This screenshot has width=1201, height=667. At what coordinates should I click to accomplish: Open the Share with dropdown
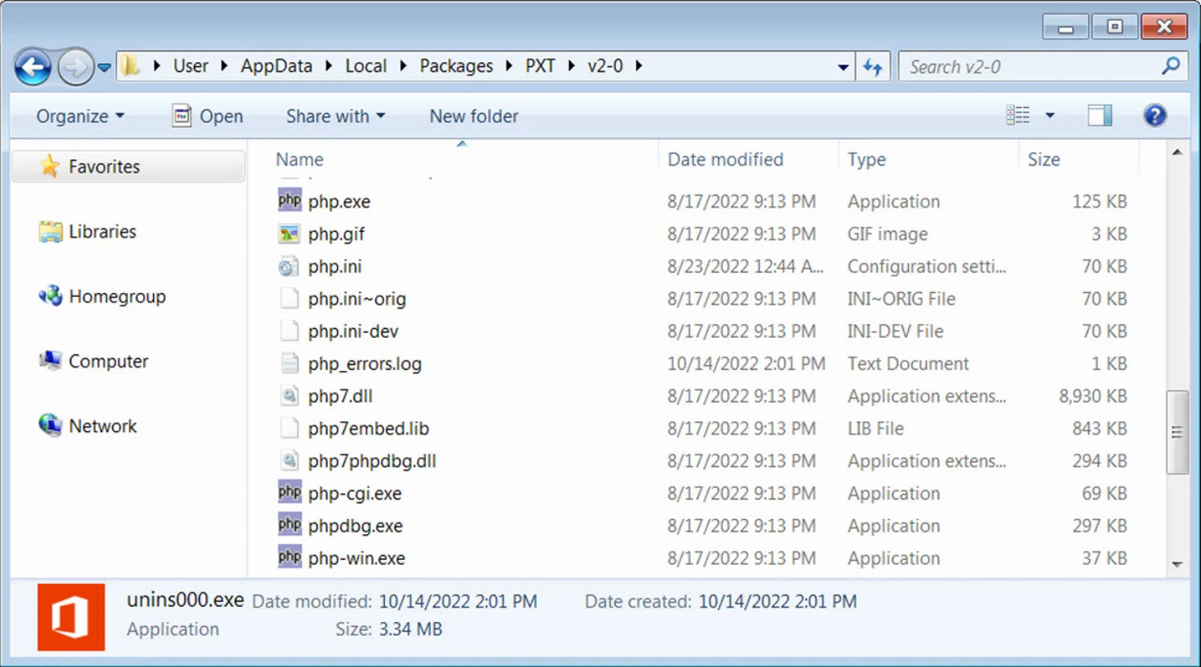click(335, 117)
